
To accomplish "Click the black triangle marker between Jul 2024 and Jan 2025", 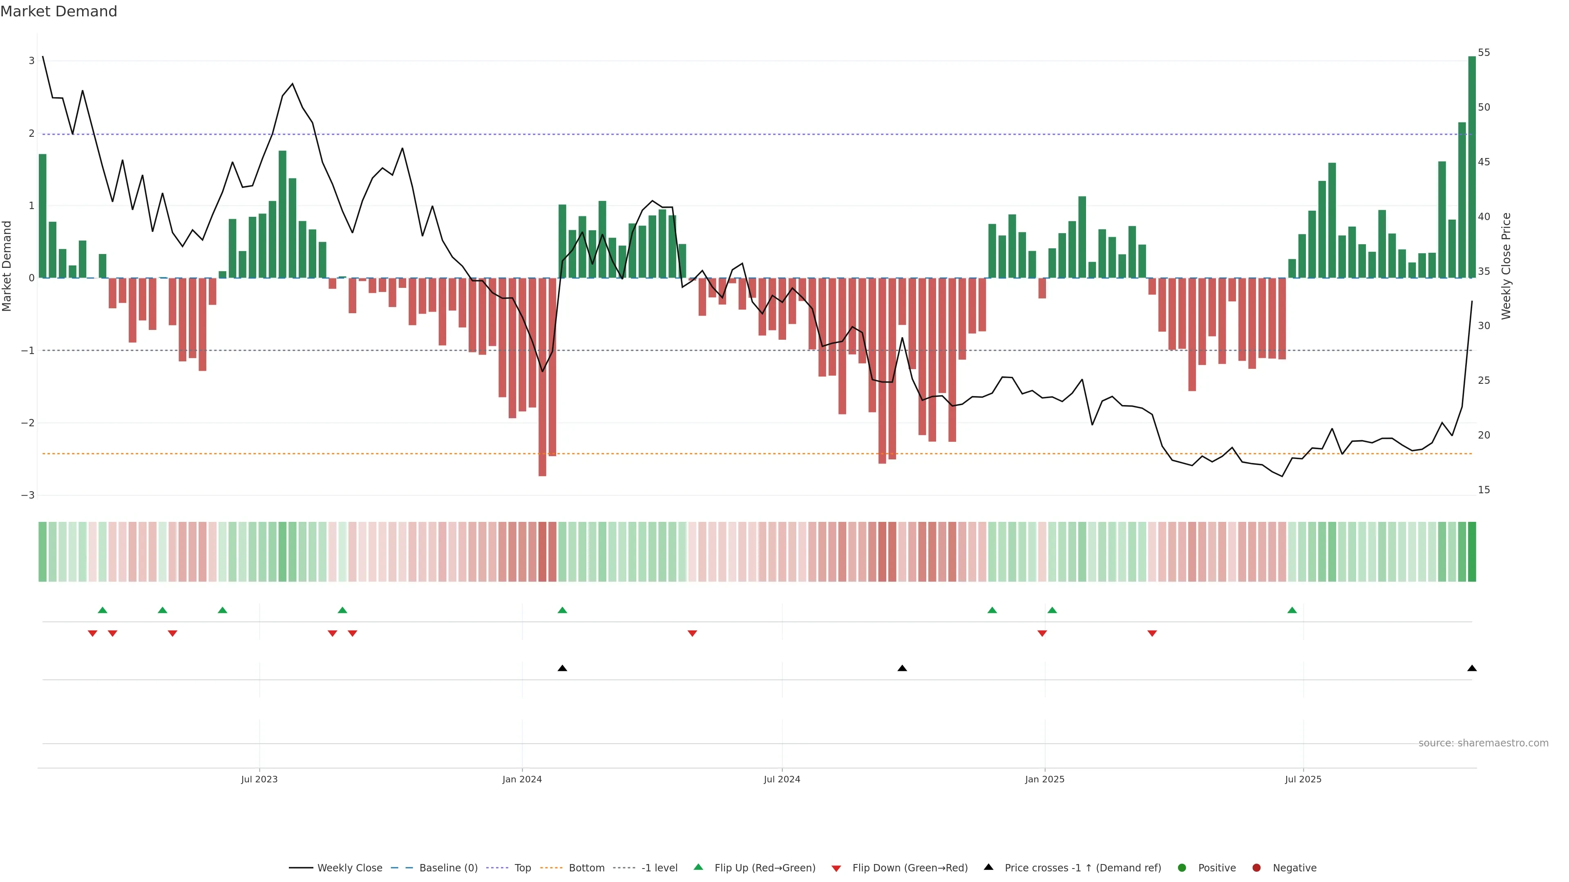I will coord(902,668).
